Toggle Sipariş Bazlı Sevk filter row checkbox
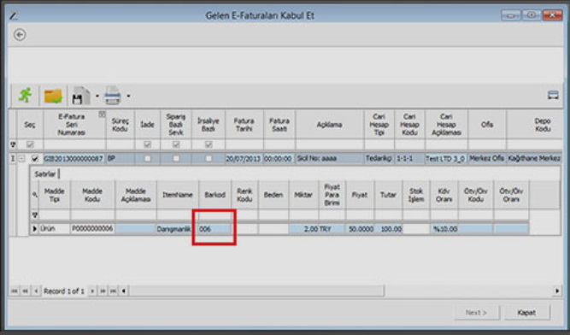 coord(176,144)
